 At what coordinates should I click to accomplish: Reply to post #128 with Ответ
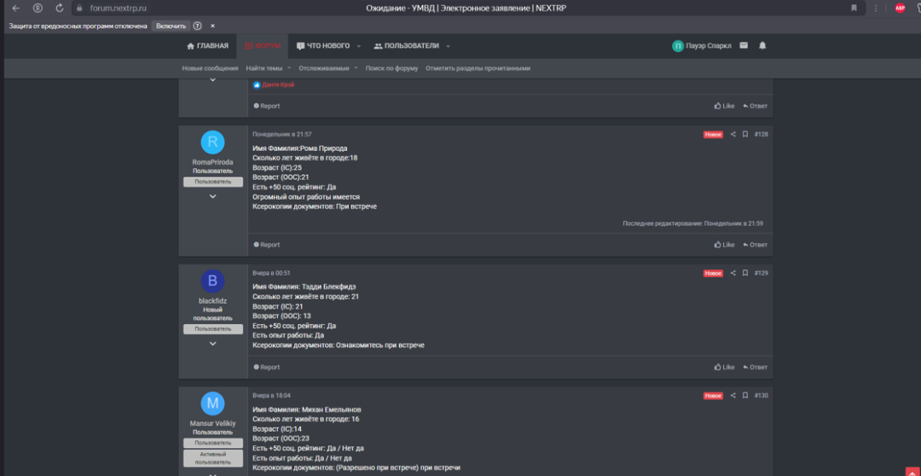point(755,245)
